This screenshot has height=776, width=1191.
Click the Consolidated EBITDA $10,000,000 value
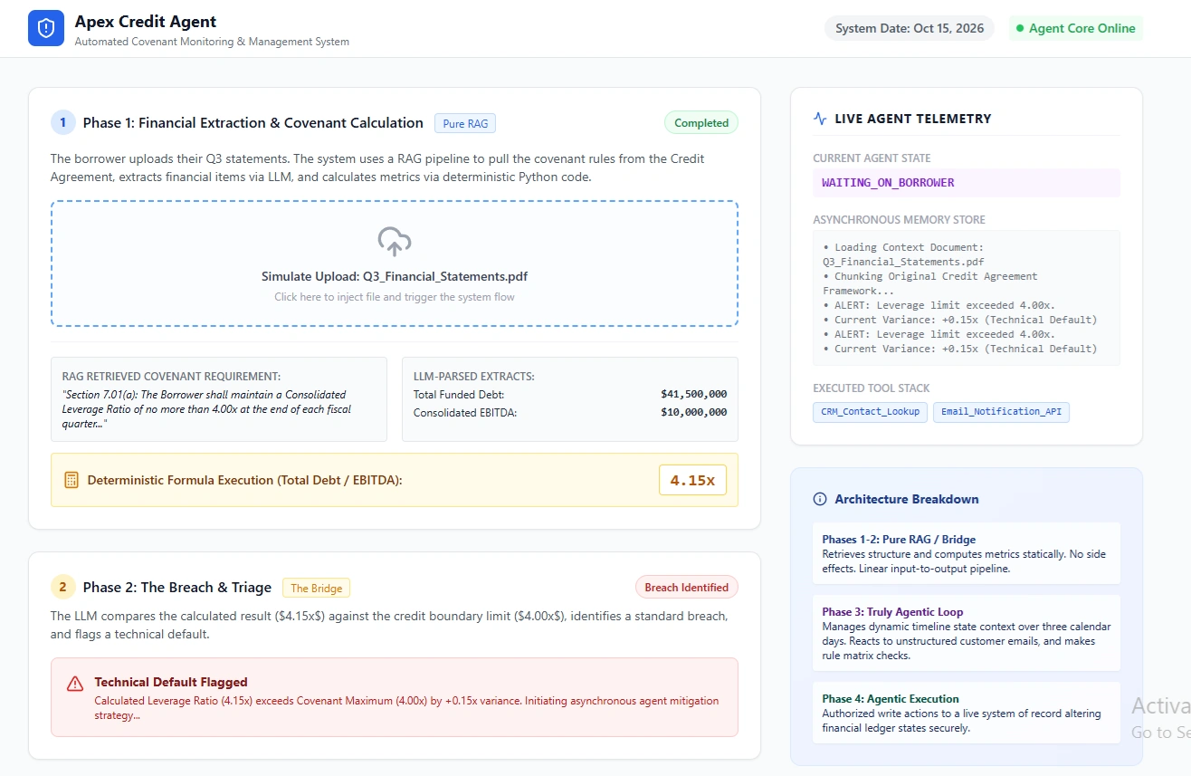pos(693,412)
